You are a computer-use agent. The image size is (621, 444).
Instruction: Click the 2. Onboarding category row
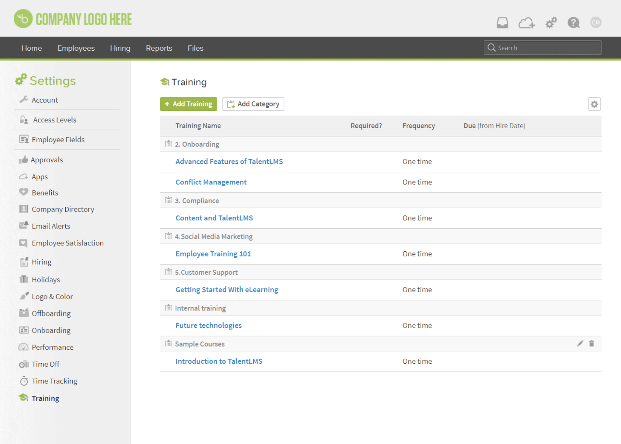click(x=197, y=144)
